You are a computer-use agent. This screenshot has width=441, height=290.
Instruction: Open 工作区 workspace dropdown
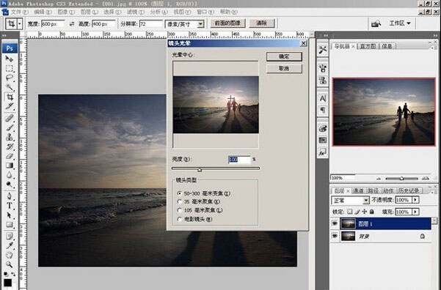400,23
